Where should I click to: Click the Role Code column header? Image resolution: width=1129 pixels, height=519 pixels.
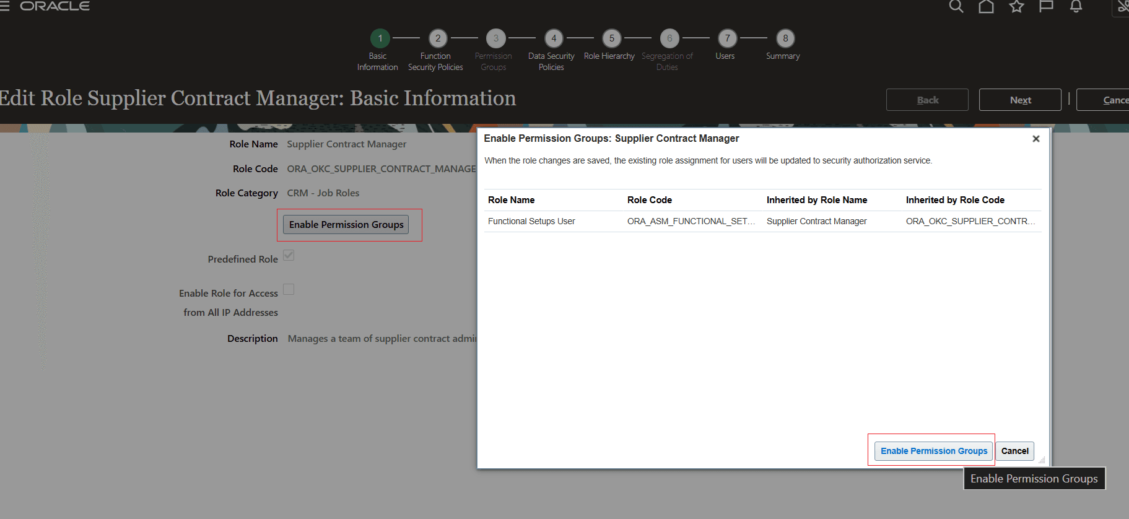coord(650,200)
